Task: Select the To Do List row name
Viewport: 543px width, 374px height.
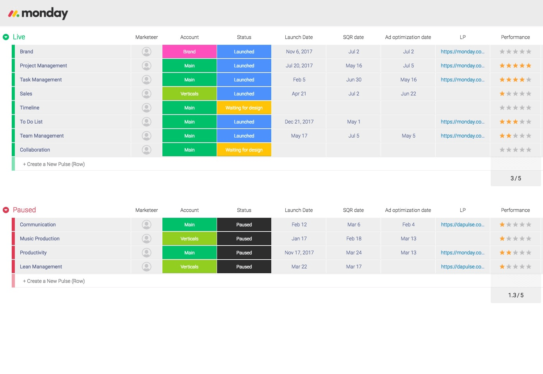Action: pyautogui.click(x=31, y=122)
